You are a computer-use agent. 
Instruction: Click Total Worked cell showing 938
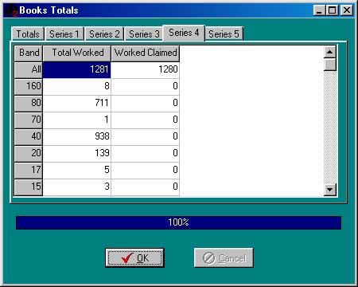pos(77,137)
